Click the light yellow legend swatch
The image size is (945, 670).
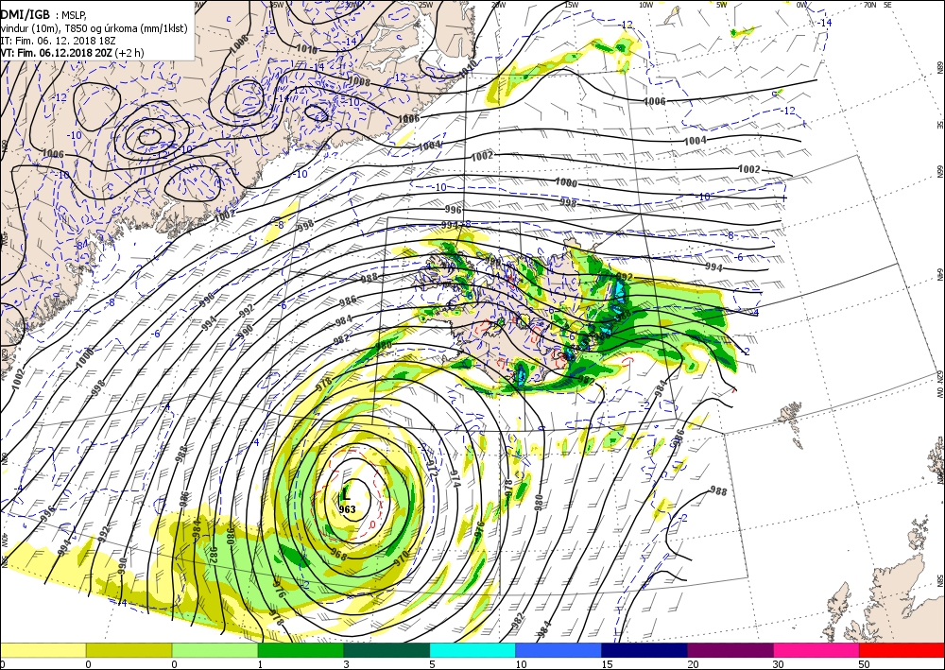click(43, 650)
